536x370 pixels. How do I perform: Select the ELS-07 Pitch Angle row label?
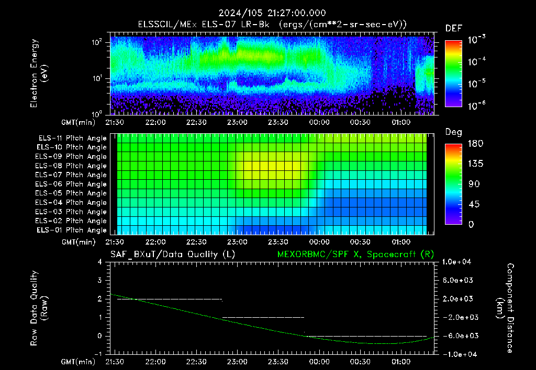(x=71, y=175)
